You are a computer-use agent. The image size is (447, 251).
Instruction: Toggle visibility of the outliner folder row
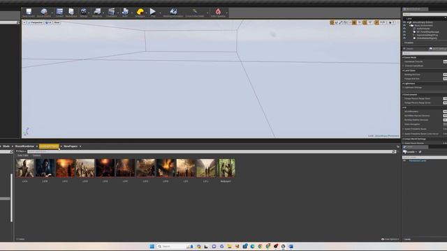tap(404, 25)
